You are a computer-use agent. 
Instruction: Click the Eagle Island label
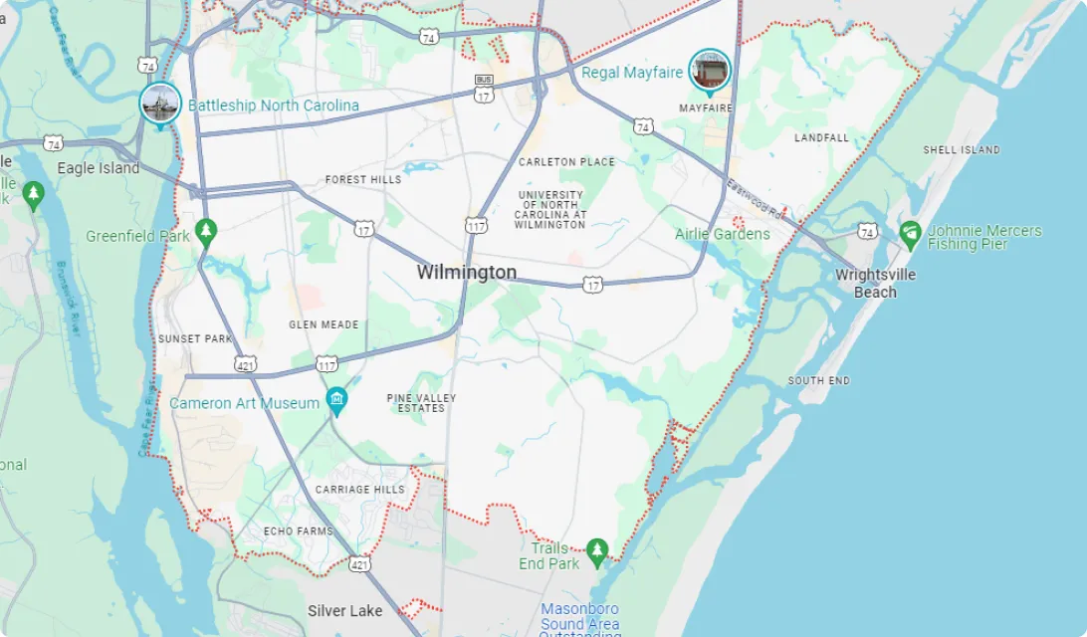click(99, 168)
